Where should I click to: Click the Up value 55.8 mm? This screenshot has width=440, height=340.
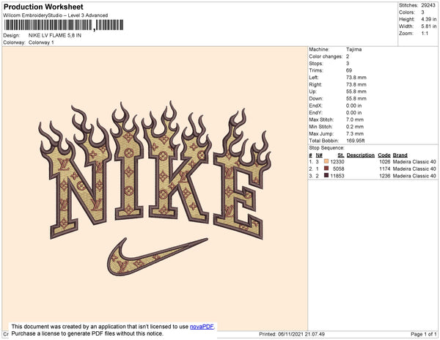coord(356,92)
